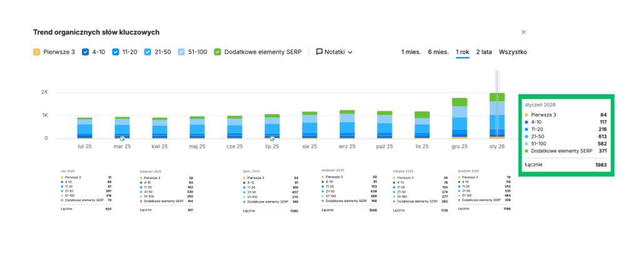The image size is (640, 256).
Task: Click the lut 25 bar
Action: click(84, 128)
